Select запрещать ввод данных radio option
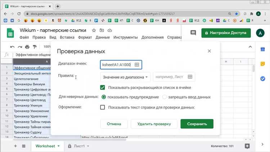270x152 pixels. pyautogui.click(x=165, y=97)
